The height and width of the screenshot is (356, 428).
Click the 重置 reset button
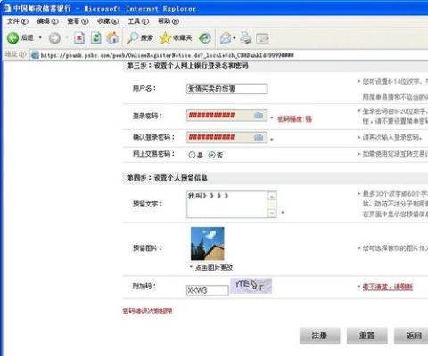[367, 336]
